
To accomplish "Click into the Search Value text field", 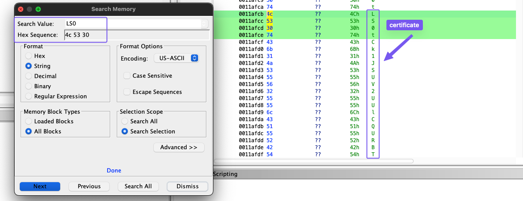I will [x=132, y=24].
